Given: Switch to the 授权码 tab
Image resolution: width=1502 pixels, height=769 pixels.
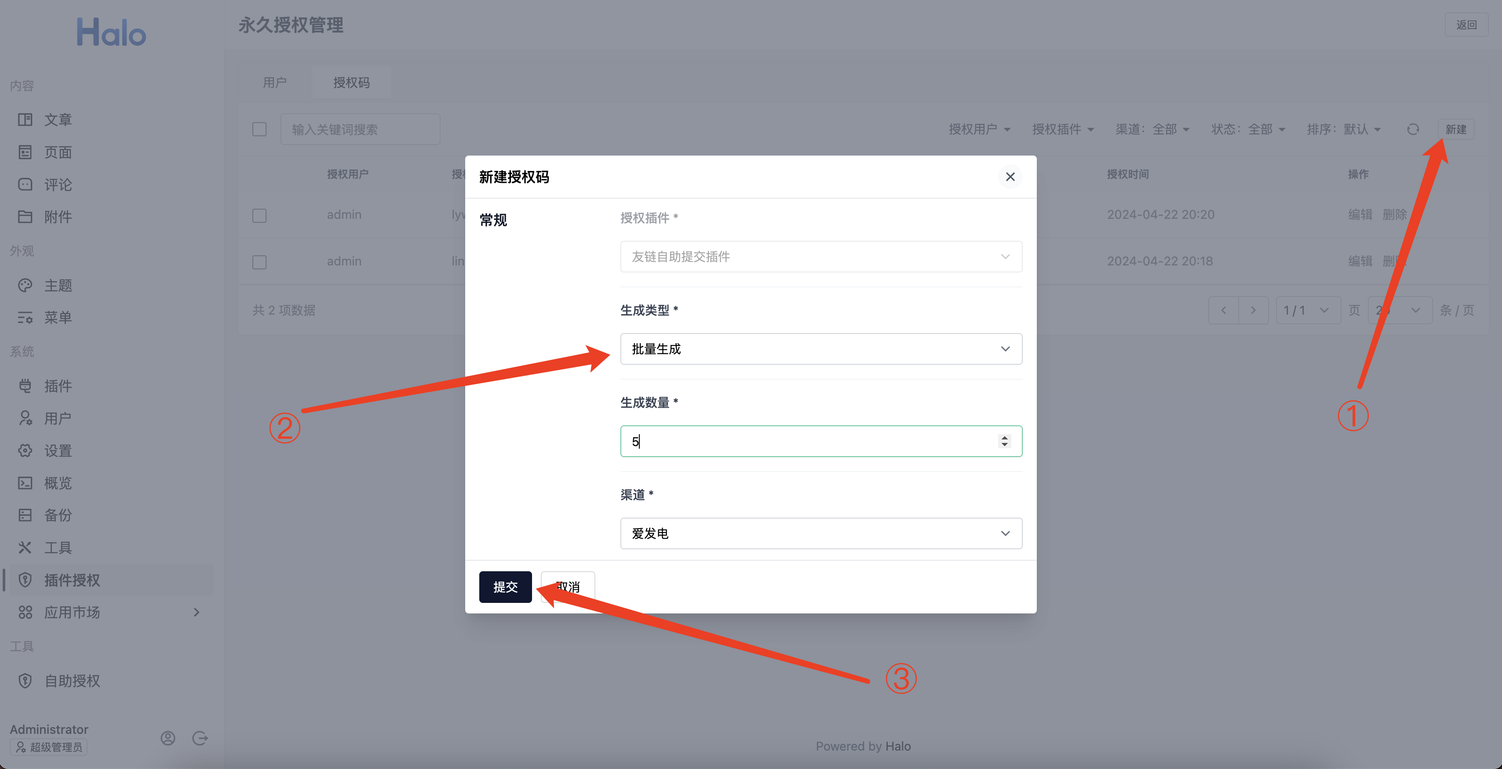Looking at the screenshot, I should click(x=352, y=83).
